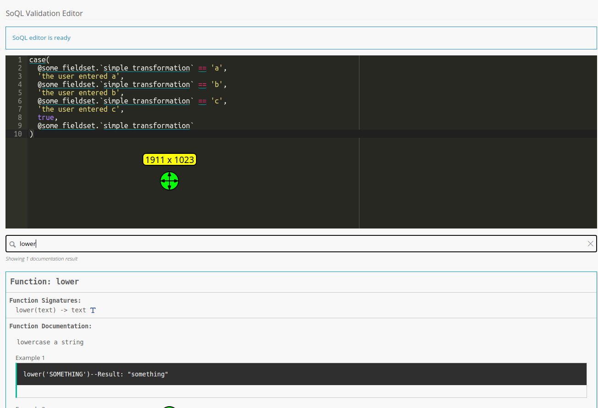Click the text 'the user entered c'

(79, 109)
